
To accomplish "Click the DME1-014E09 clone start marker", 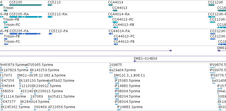I will coord(135,61).
